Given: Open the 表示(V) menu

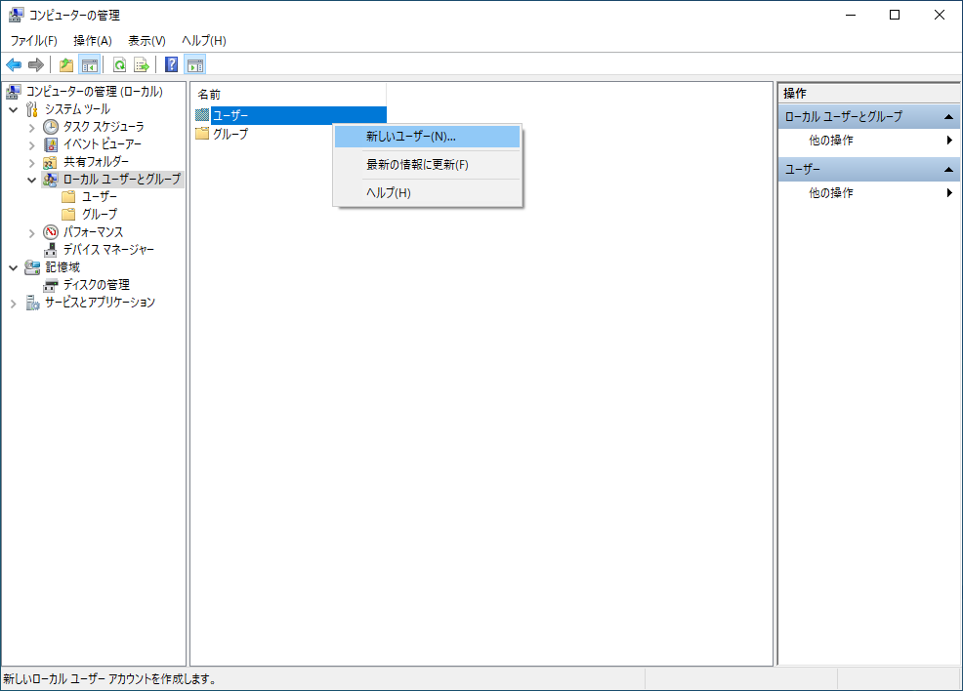Looking at the screenshot, I should click(147, 40).
